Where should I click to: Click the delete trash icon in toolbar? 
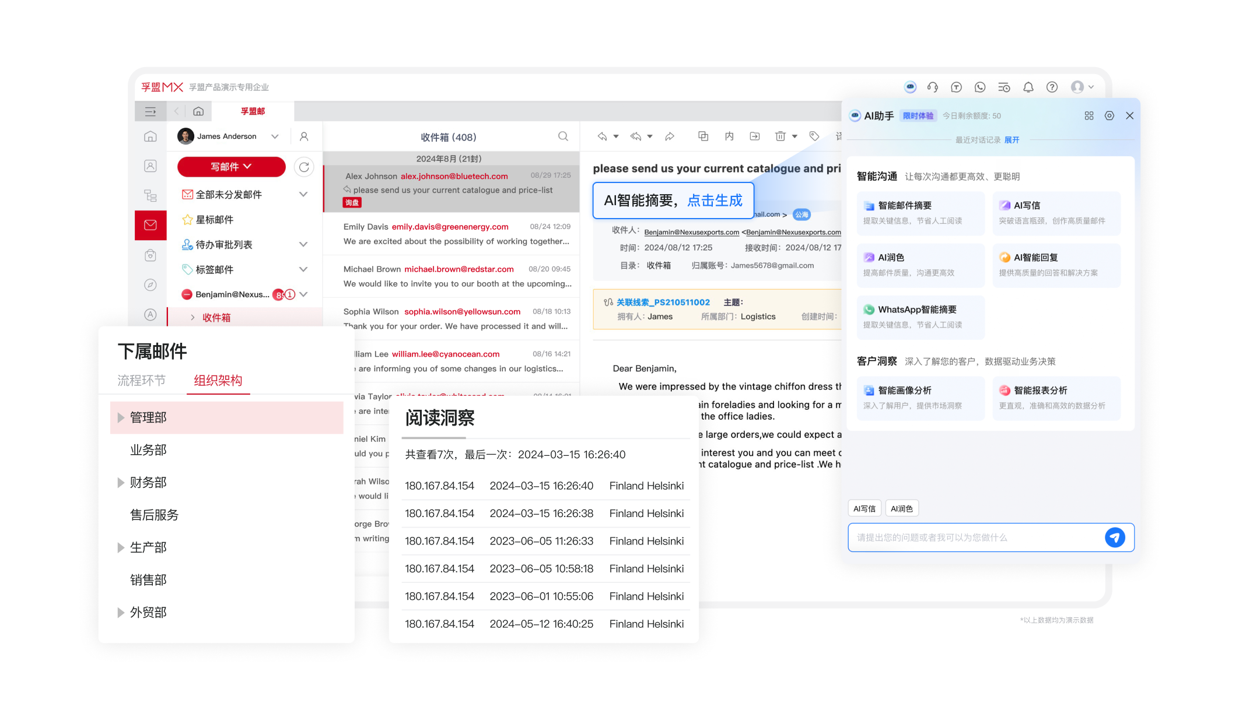point(780,136)
